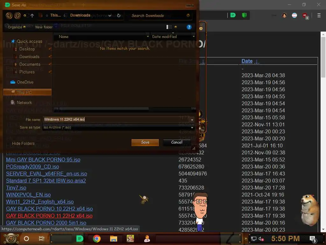Refresh the Downloads folder listing
This screenshot has height=245, width=326.
118,15
